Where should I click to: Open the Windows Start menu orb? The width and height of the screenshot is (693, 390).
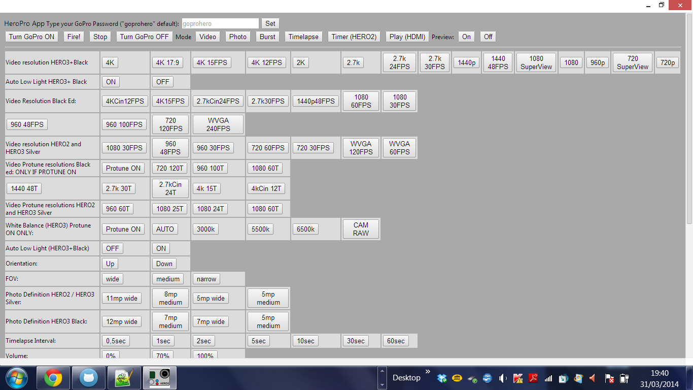[16, 378]
